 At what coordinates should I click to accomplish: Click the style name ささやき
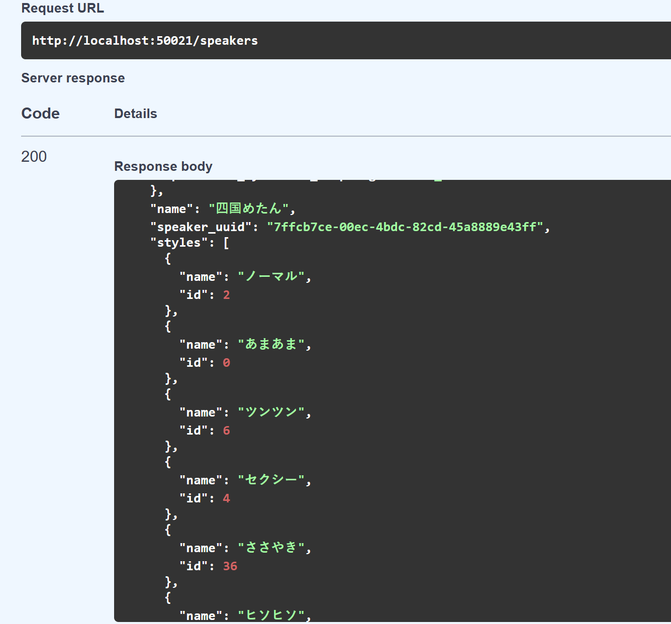point(271,548)
